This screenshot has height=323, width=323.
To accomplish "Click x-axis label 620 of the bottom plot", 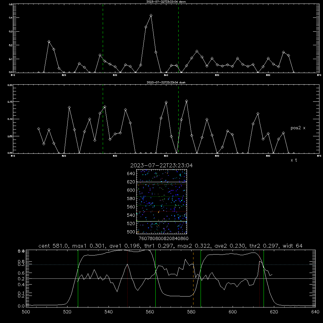I will coord(274,312).
